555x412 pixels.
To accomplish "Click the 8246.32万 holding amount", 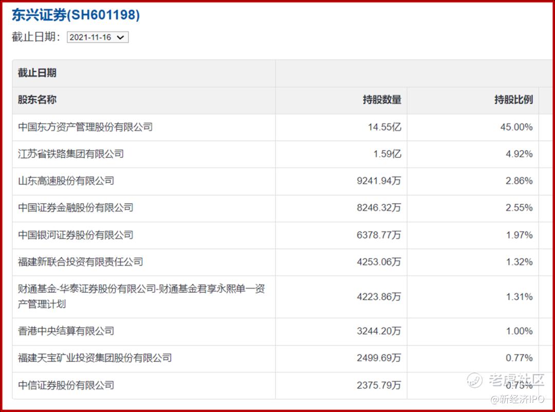I will click(x=379, y=208).
